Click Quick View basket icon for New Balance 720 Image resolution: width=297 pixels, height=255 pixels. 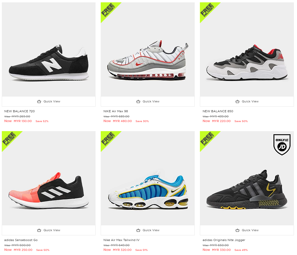[x=39, y=102]
